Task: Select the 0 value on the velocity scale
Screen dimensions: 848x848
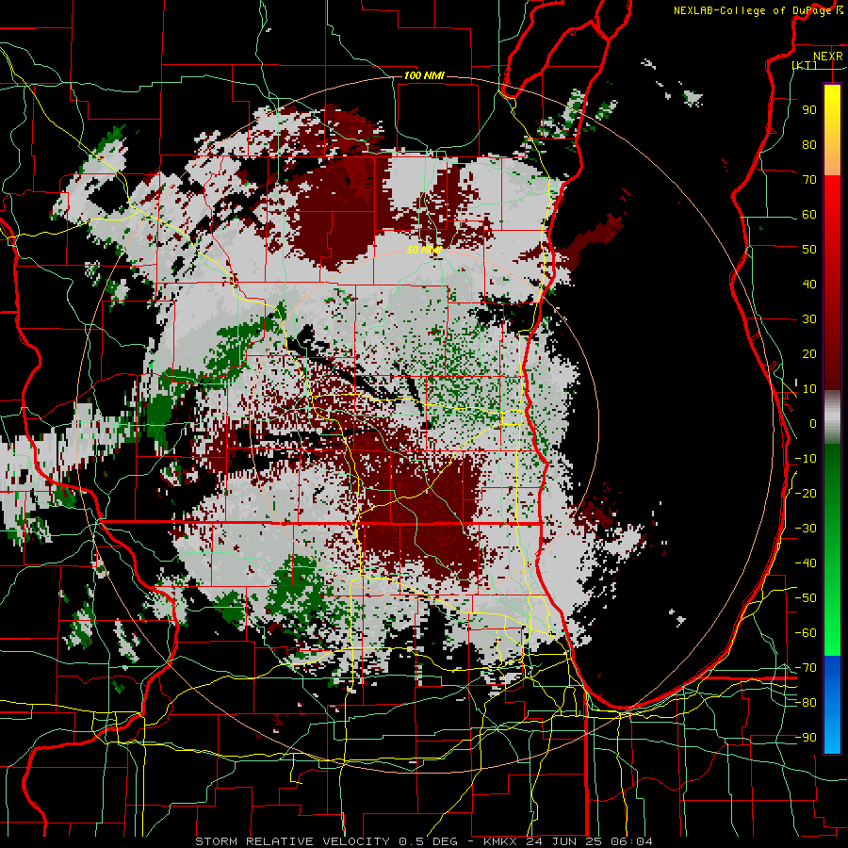Action: click(x=813, y=423)
